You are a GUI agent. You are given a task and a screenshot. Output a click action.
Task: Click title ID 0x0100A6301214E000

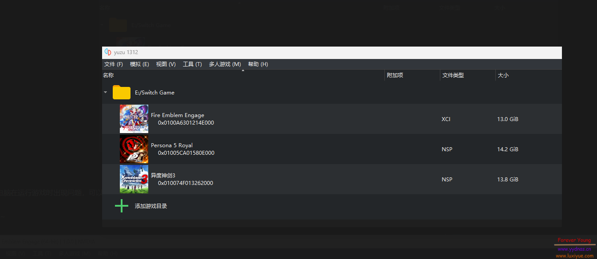tap(186, 123)
